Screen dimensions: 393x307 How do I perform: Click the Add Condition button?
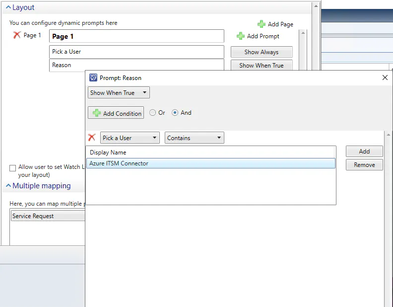coord(116,113)
